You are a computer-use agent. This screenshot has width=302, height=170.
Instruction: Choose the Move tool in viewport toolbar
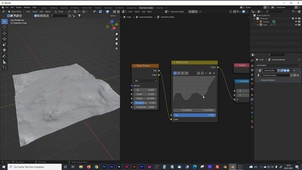(x=4, y=34)
